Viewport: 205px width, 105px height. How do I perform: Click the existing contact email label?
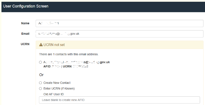(76, 62)
